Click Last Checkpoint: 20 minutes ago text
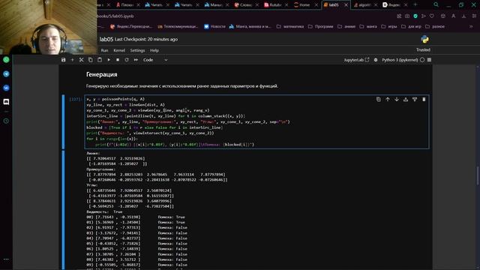This screenshot has width=480, height=270. tap(146, 39)
